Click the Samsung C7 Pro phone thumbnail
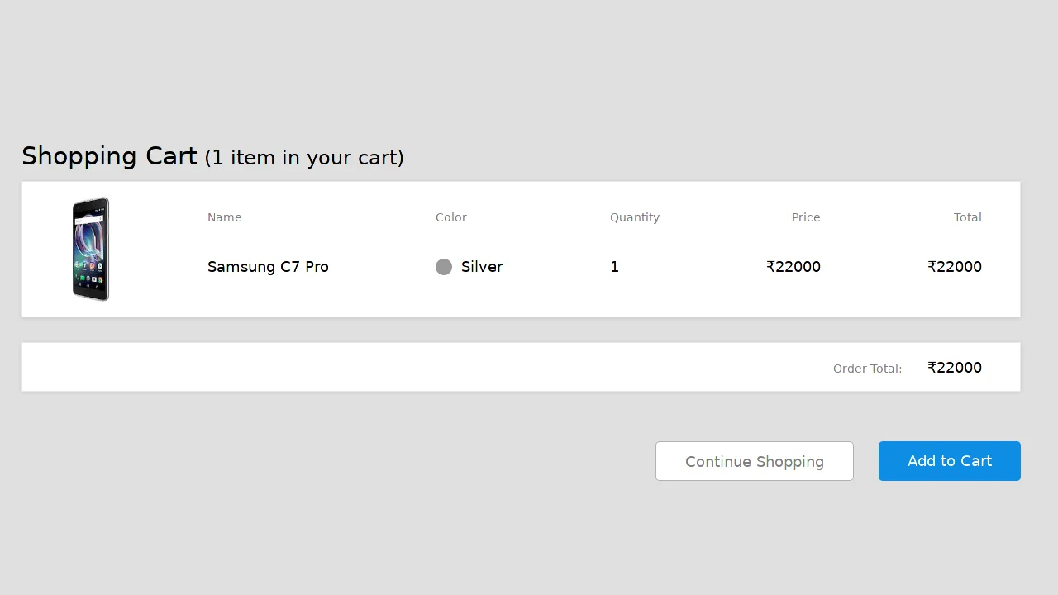The image size is (1058, 595). (90, 249)
